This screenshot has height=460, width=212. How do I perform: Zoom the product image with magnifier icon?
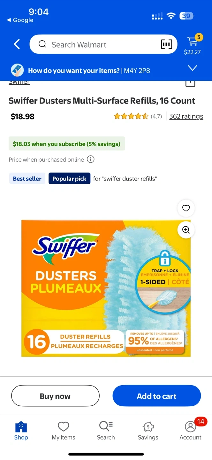coord(186,230)
